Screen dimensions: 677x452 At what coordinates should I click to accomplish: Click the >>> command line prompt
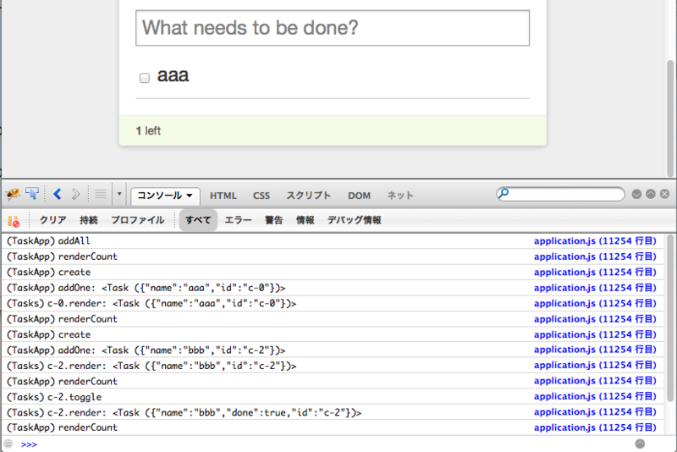(29, 444)
